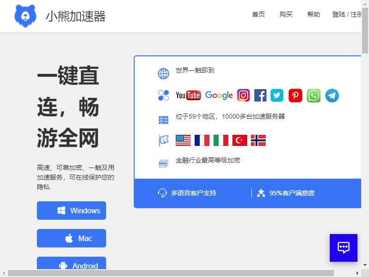Click the horizontal scrollbar thumb
Screen dimensions: 369x277
tap(171, 273)
